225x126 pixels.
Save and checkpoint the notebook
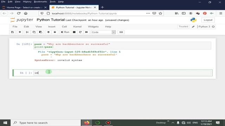(13, 32)
